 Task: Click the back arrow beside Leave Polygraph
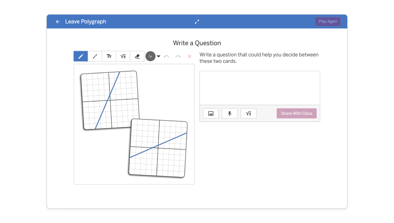coord(58,22)
